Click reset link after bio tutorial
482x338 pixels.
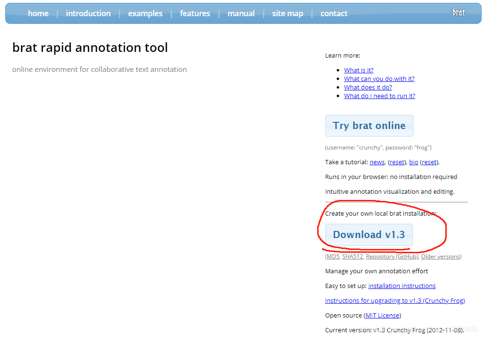click(429, 162)
